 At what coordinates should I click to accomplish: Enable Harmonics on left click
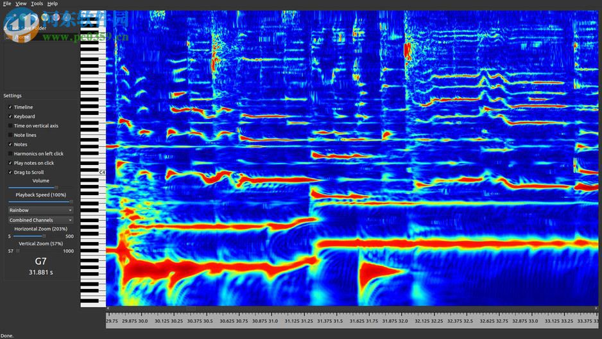[x=10, y=153]
